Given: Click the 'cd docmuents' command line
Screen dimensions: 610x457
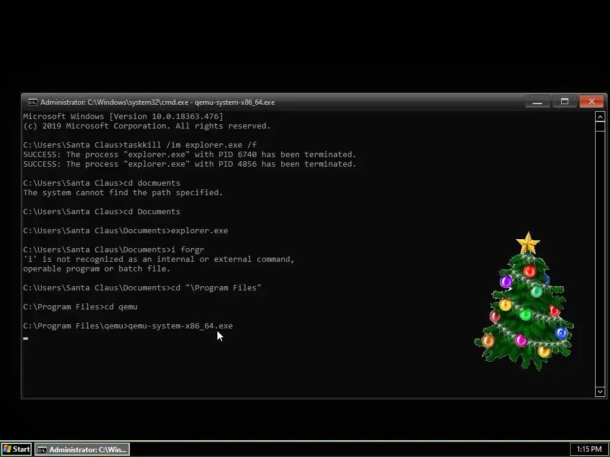Looking at the screenshot, I should pyautogui.click(x=102, y=183).
